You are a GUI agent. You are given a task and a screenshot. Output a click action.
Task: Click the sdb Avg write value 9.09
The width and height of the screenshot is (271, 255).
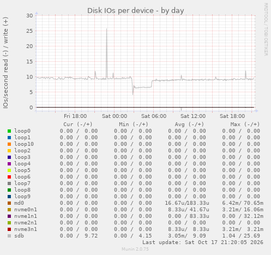pyautogui.click(x=200, y=236)
